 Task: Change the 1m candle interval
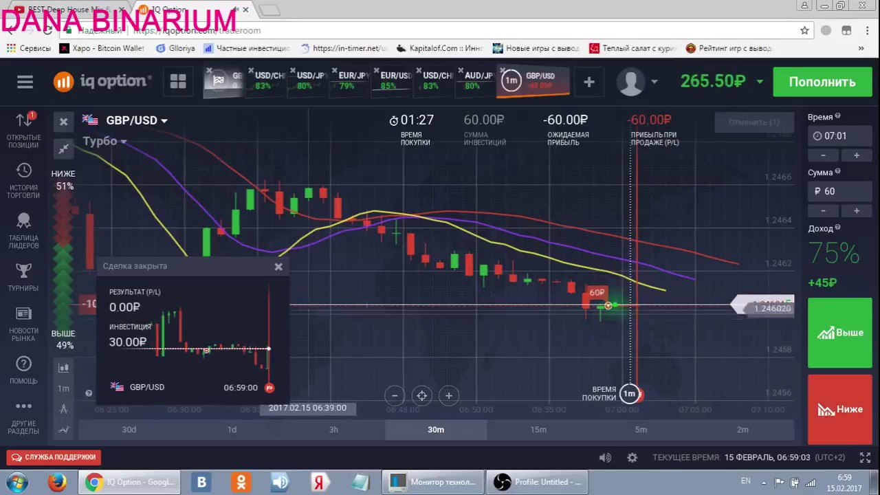point(63,388)
